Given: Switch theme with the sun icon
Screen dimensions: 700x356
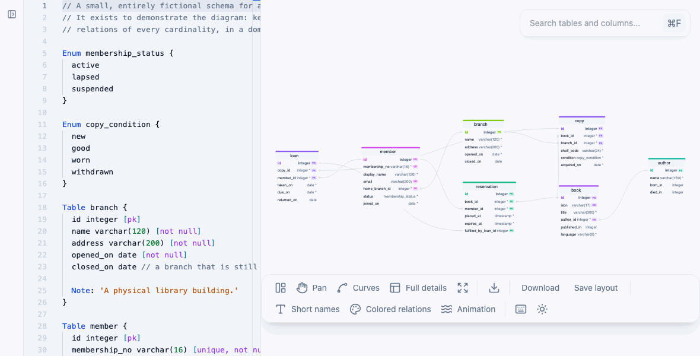Looking at the screenshot, I should (542, 309).
